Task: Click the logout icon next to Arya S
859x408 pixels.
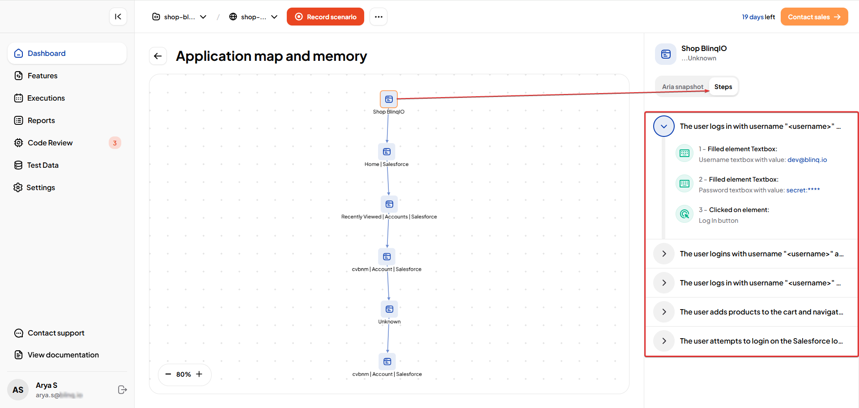Action: (x=122, y=390)
